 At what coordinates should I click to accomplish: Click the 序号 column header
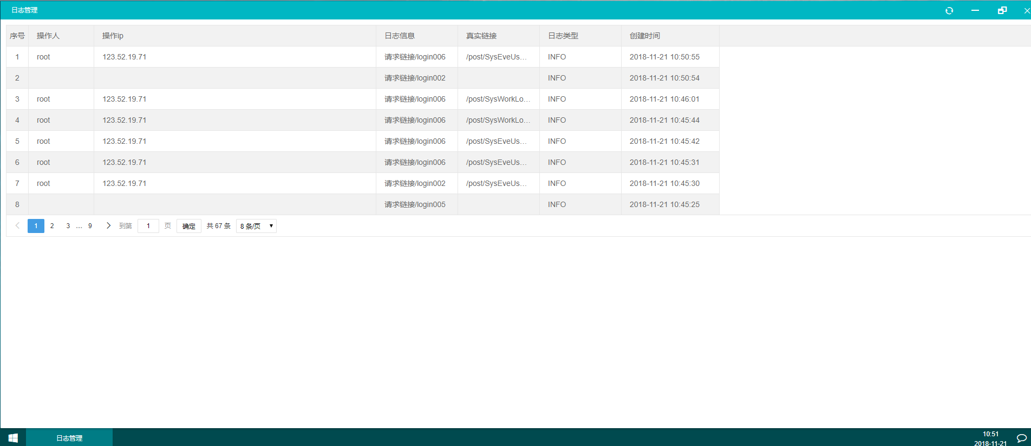(x=17, y=36)
